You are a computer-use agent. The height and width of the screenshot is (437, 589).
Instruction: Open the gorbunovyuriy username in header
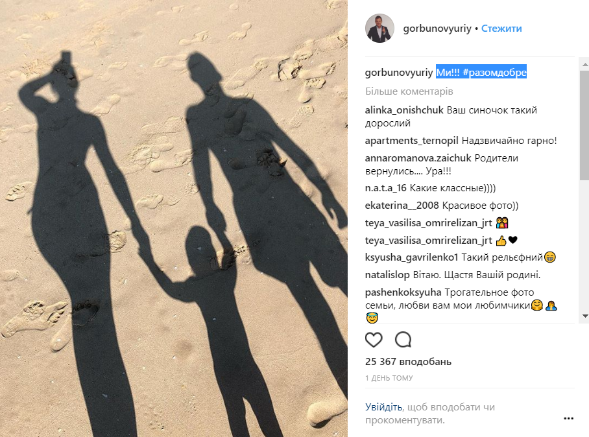[x=437, y=29]
